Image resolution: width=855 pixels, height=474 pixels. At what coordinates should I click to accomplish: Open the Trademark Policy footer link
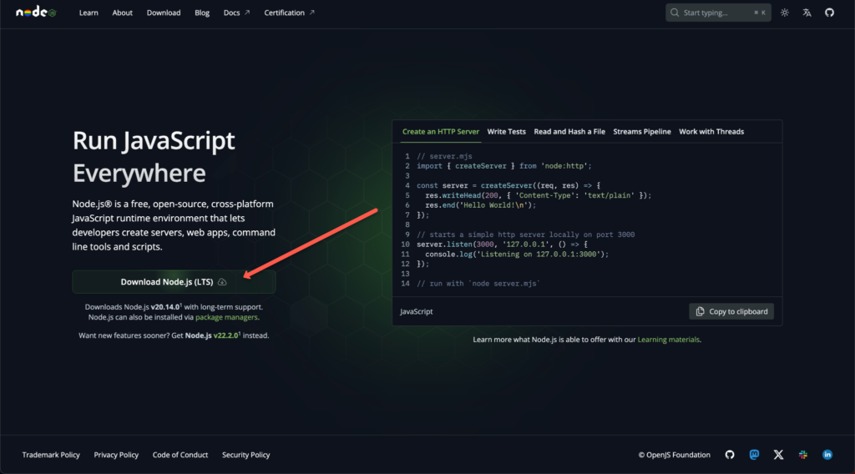pos(51,455)
